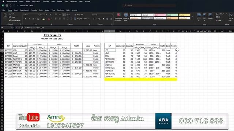Decrease the font size
The height and width of the screenshot is (131, 234).
coord(50,15)
